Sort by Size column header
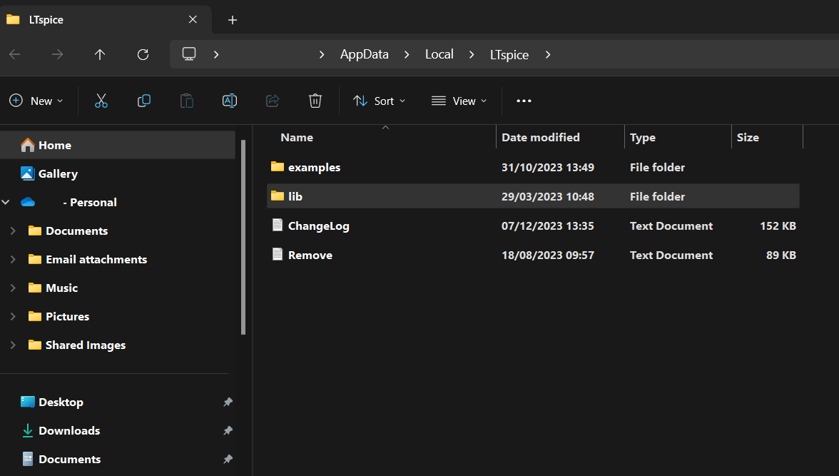839x476 pixels. coord(748,138)
